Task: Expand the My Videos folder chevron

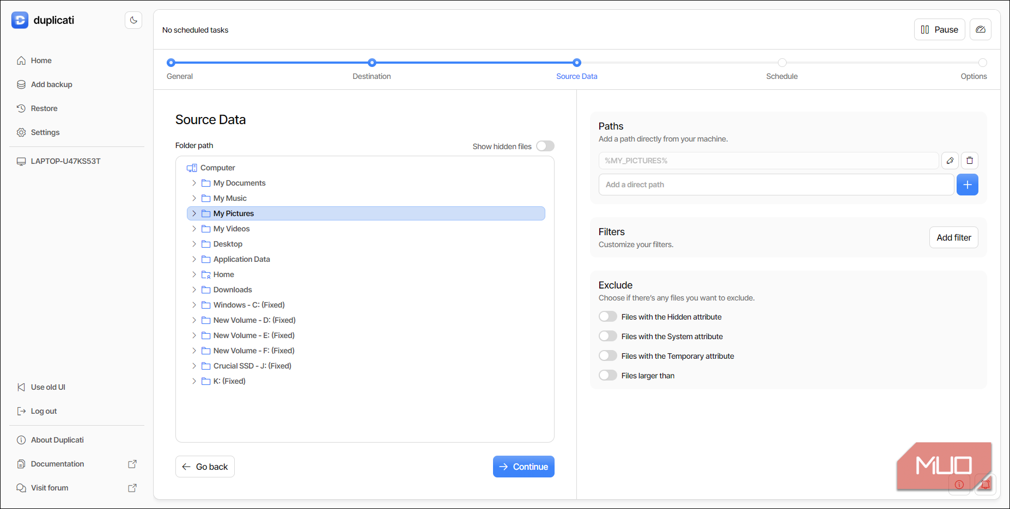Action: click(x=194, y=229)
